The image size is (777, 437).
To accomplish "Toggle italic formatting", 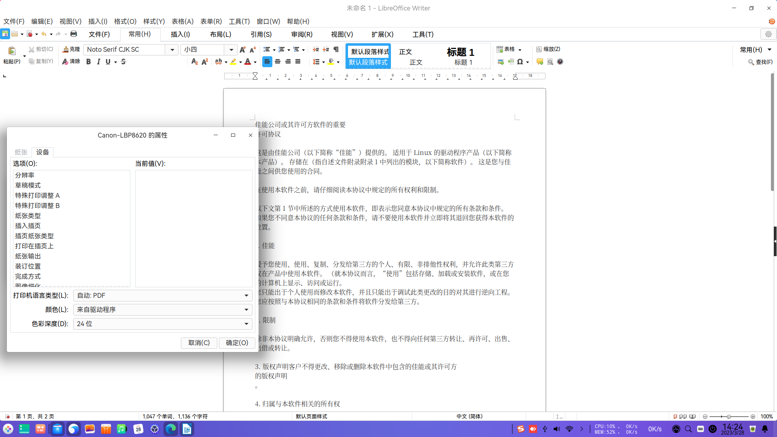I will pyautogui.click(x=98, y=62).
